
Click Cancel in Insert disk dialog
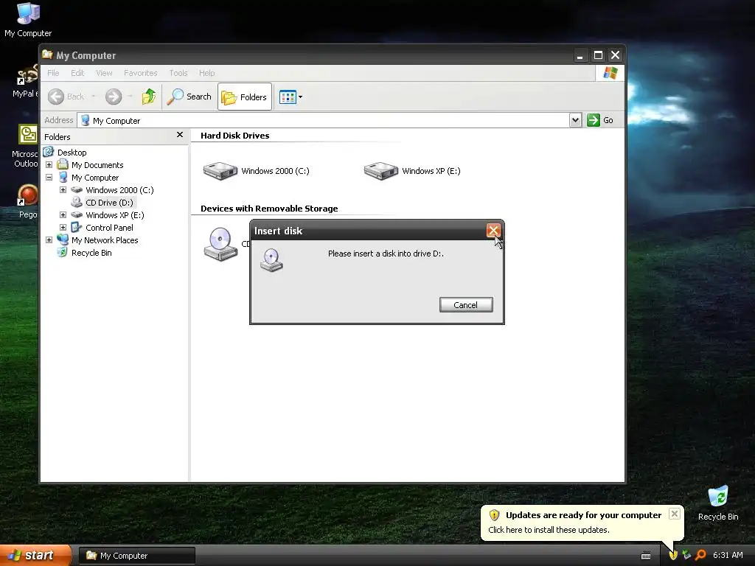pyautogui.click(x=466, y=305)
